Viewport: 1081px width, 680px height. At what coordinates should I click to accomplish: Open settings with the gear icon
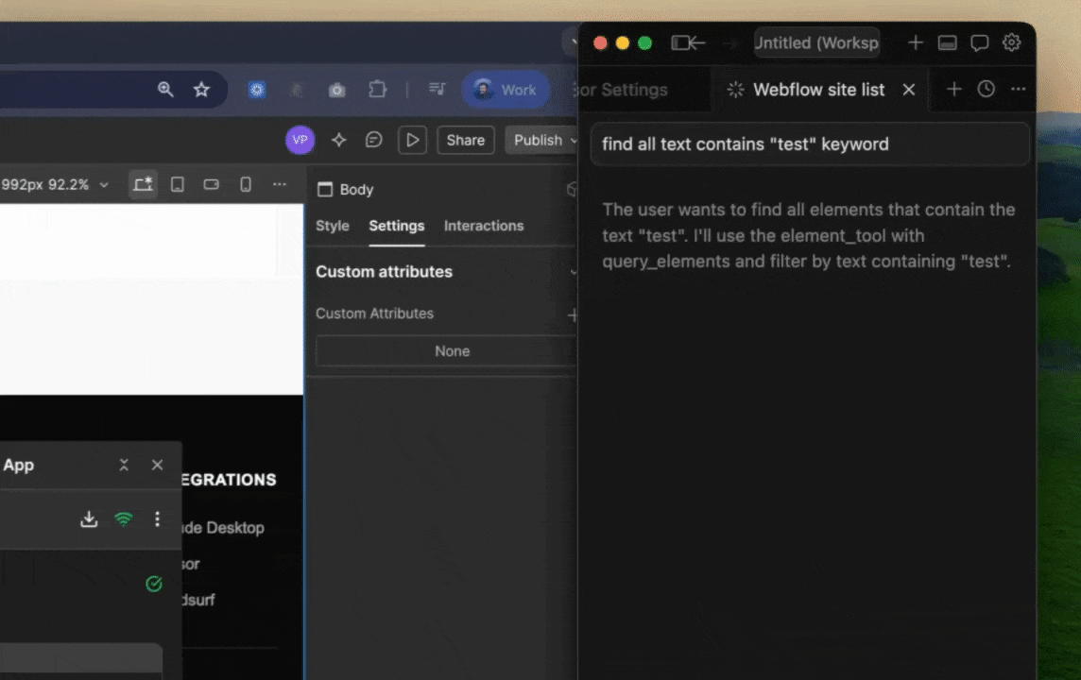pyautogui.click(x=1012, y=42)
